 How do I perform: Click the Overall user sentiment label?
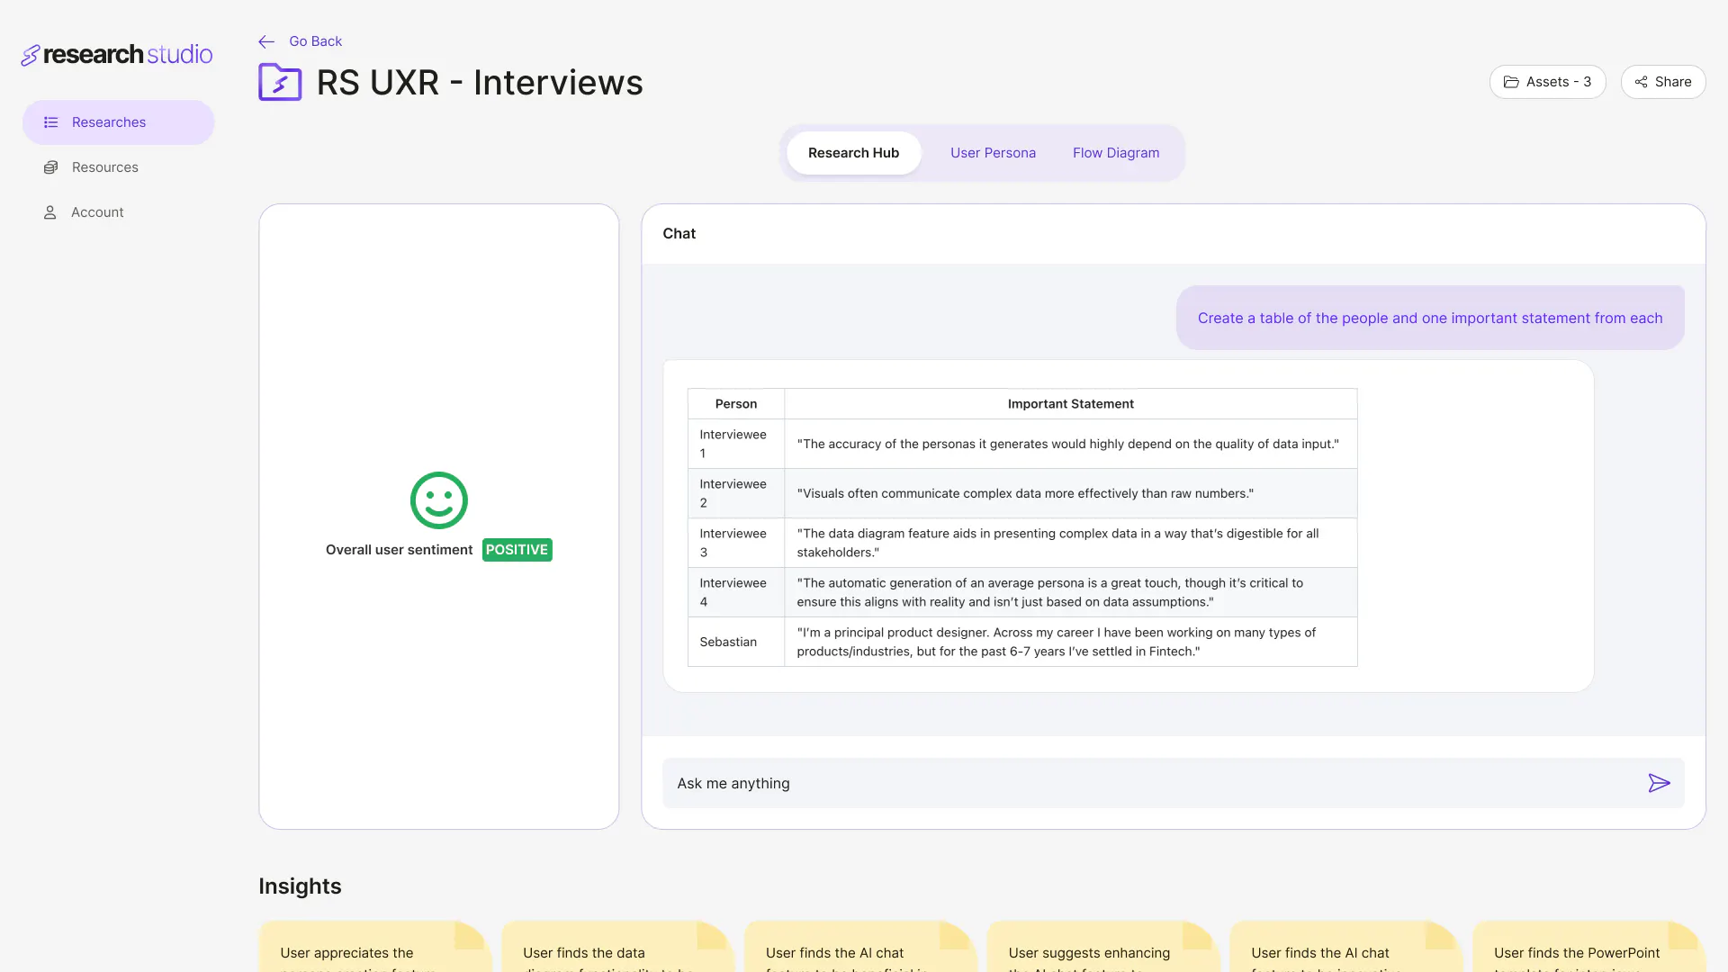point(399,550)
